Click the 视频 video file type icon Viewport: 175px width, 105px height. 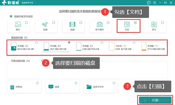point(72,24)
